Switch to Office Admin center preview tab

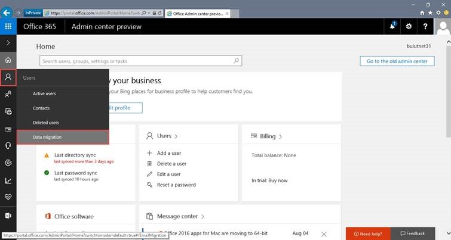(x=198, y=14)
